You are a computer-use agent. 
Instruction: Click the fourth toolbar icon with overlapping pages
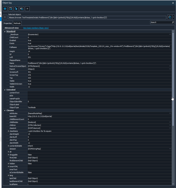click(22, 9)
